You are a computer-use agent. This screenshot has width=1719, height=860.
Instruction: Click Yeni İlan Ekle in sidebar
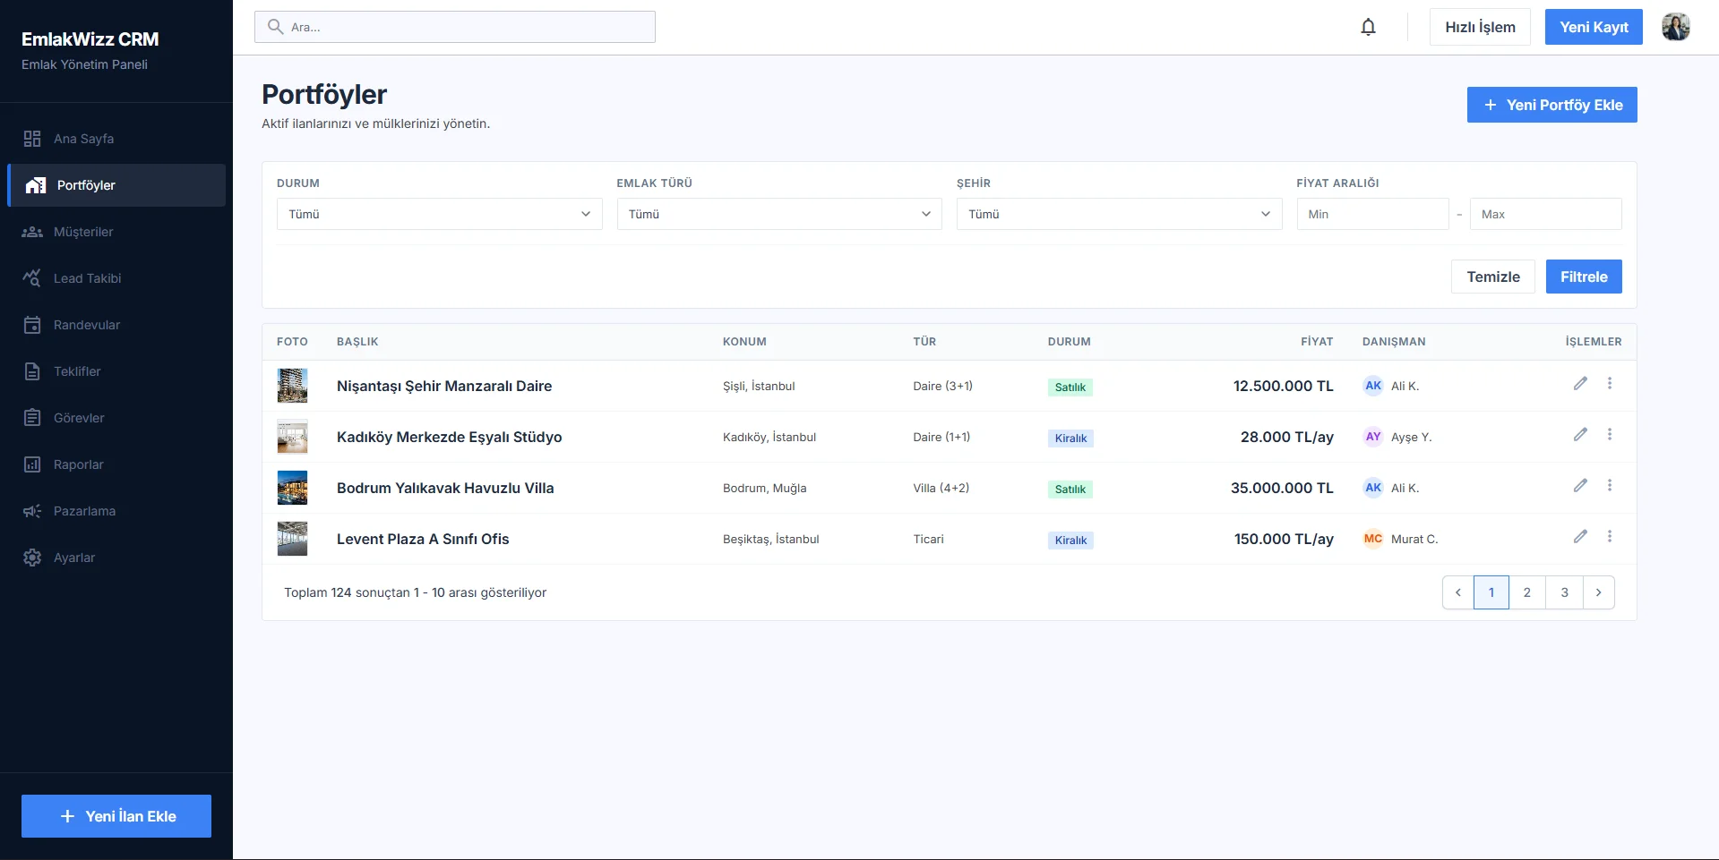pyautogui.click(x=116, y=816)
